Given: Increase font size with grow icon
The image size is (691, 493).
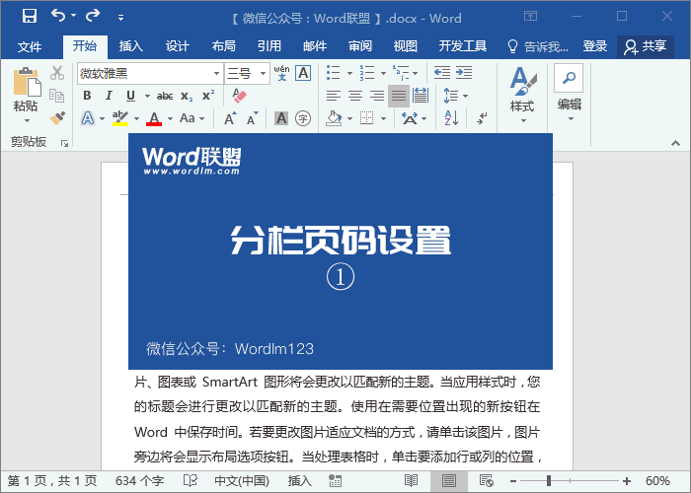Looking at the screenshot, I should tap(230, 118).
